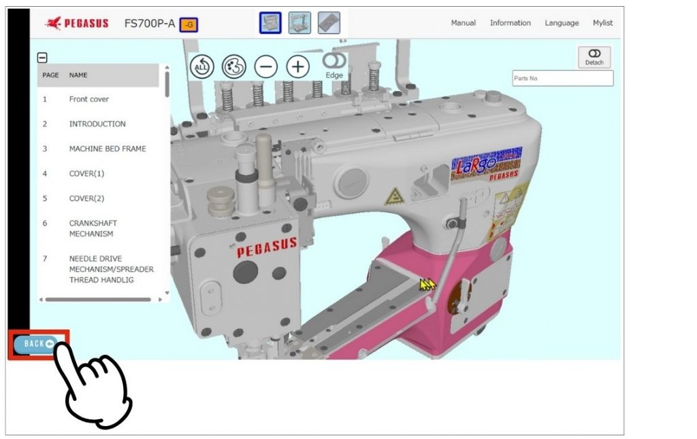The image size is (697, 439).
Task: Zoom out with the minus icon
Action: [266, 66]
